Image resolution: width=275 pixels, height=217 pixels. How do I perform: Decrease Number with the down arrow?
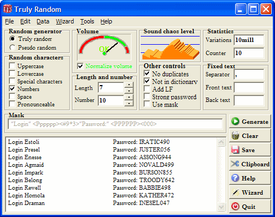[x=129, y=103]
